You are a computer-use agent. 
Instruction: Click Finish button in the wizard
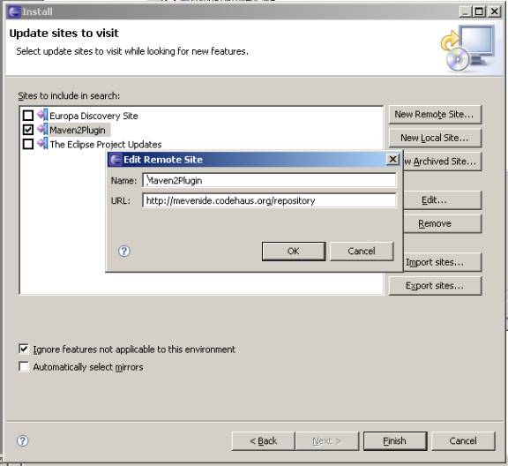click(x=394, y=441)
